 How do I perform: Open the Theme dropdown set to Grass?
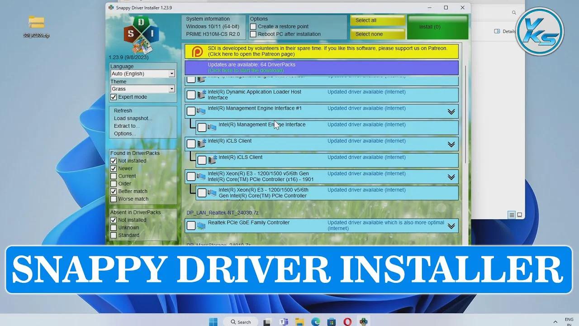(x=143, y=89)
